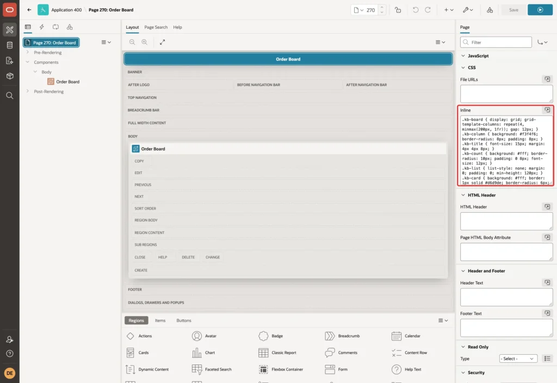Open the page selector dropdown

pyautogui.click(x=358, y=10)
